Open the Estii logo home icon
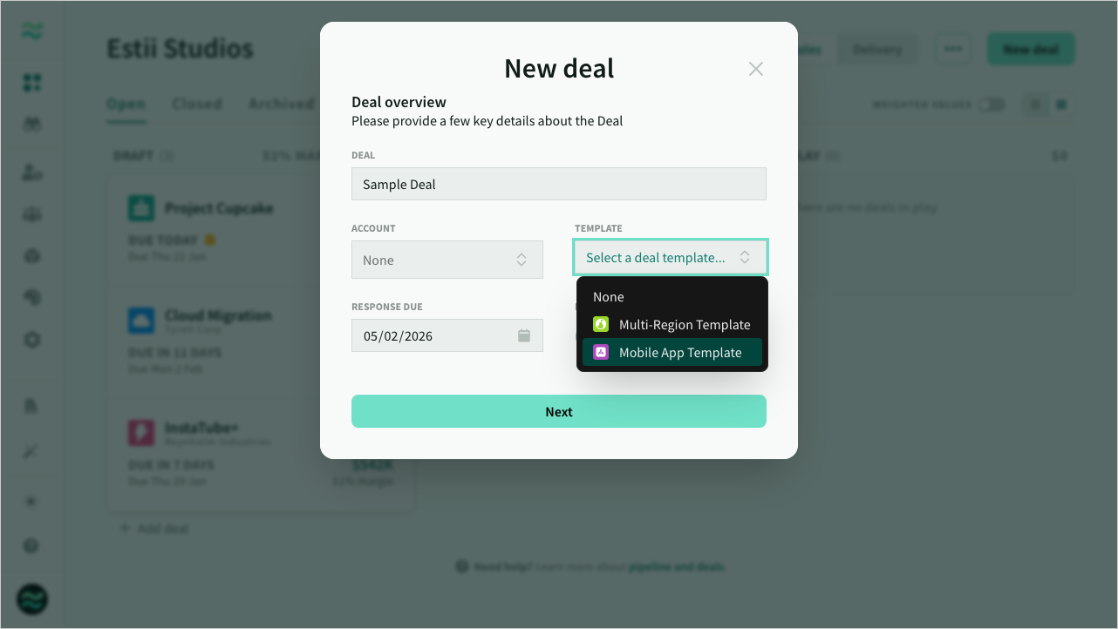 pos(31,30)
